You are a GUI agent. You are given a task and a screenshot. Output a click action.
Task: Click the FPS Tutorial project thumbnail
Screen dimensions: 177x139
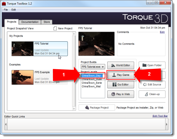click(22, 49)
